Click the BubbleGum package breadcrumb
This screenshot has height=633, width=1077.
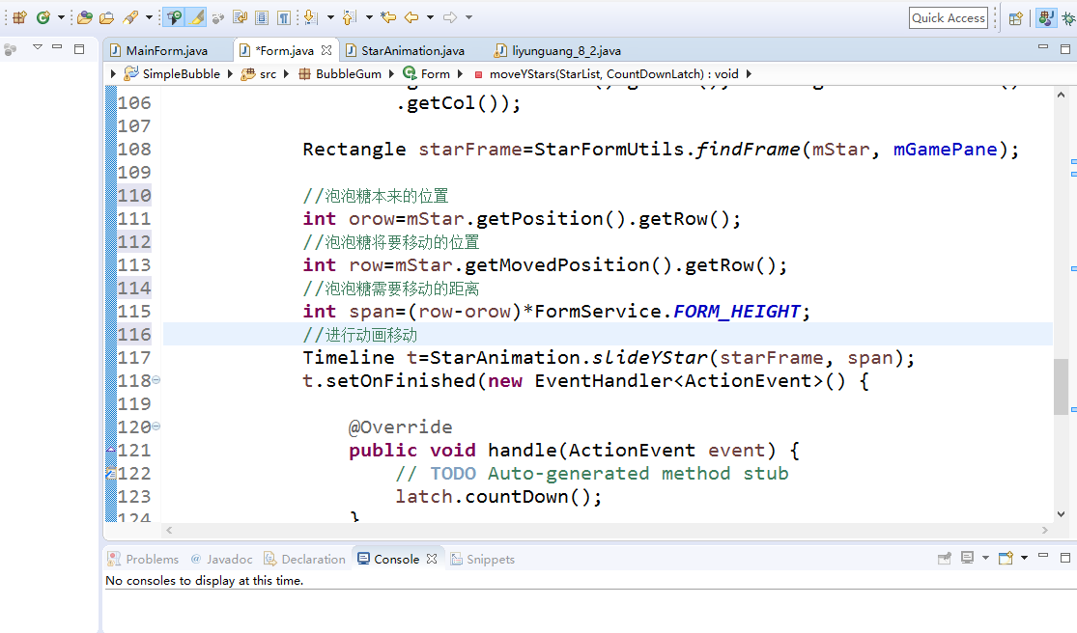pos(340,74)
